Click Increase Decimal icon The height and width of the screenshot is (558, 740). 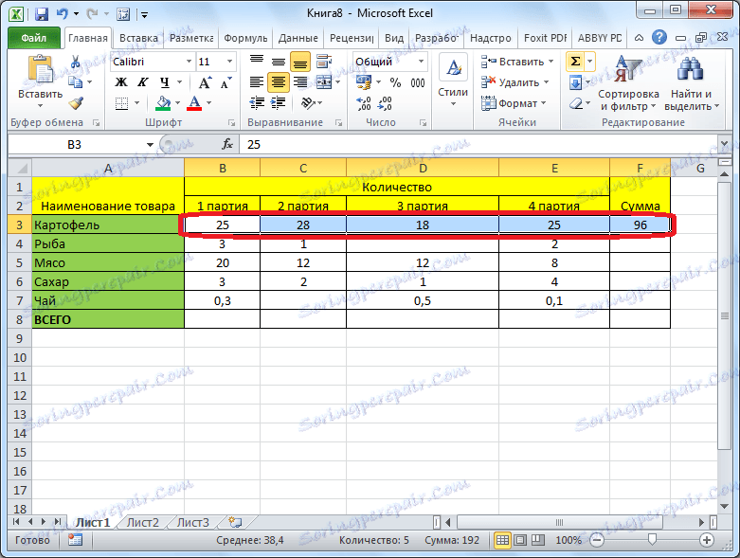[x=364, y=103]
